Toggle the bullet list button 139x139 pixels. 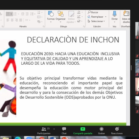15,14
